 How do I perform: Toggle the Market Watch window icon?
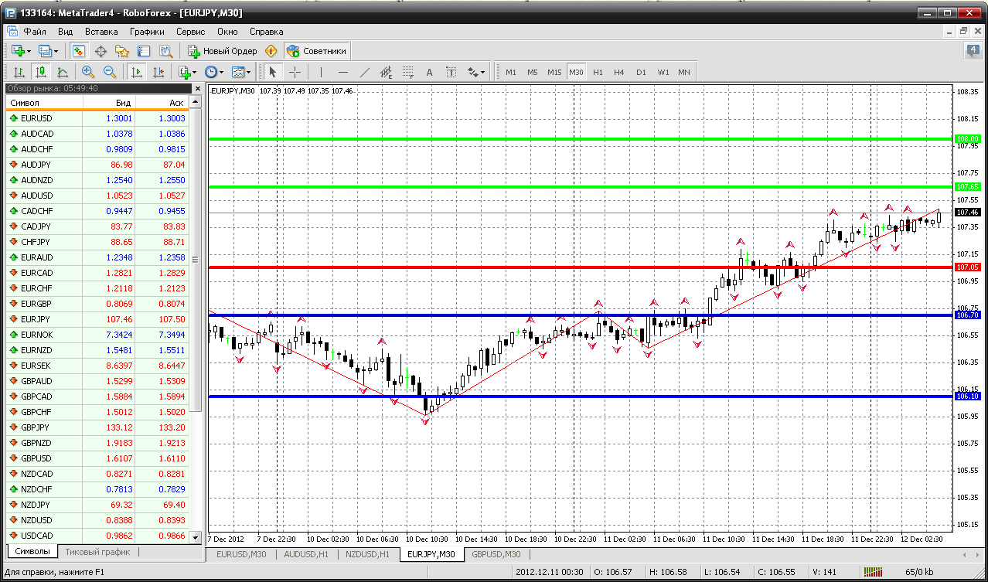(x=79, y=51)
